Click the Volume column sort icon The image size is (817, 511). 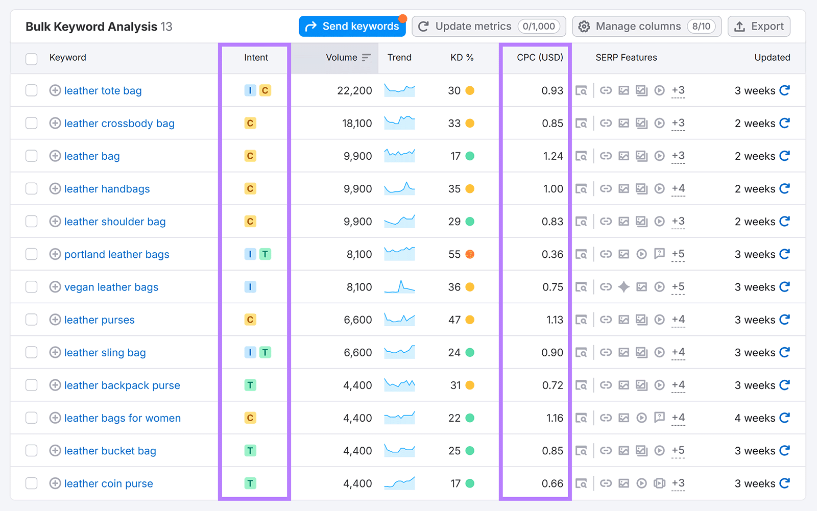point(367,58)
